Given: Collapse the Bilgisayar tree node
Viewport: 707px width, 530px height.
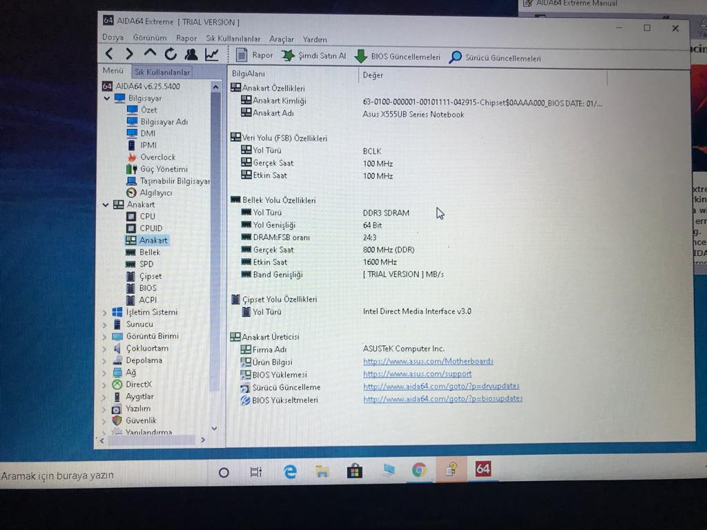Looking at the screenshot, I should coord(107,98).
